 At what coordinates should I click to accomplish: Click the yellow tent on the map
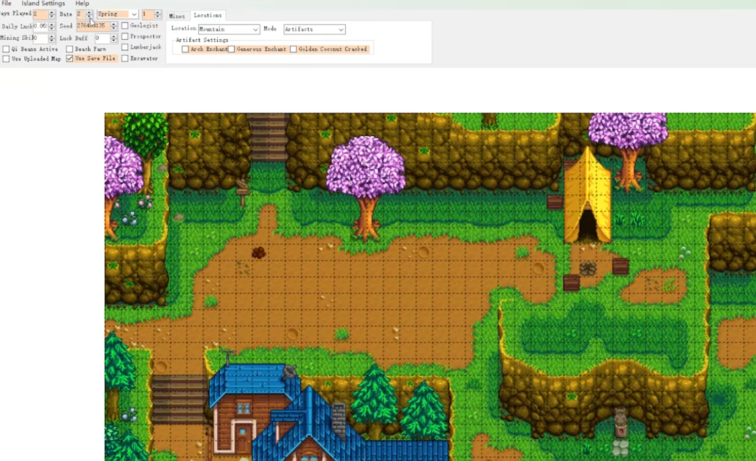click(587, 199)
